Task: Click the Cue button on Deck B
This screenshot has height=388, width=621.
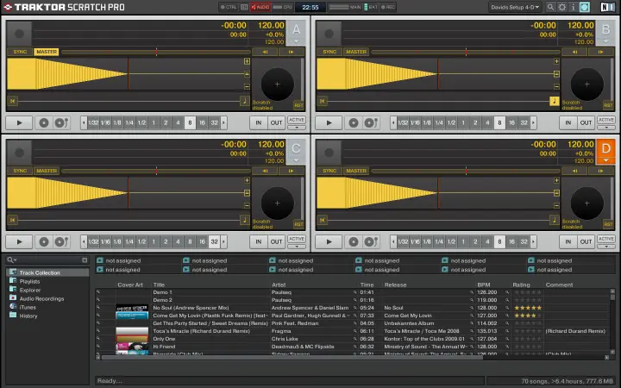Action: (x=354, y=122)
